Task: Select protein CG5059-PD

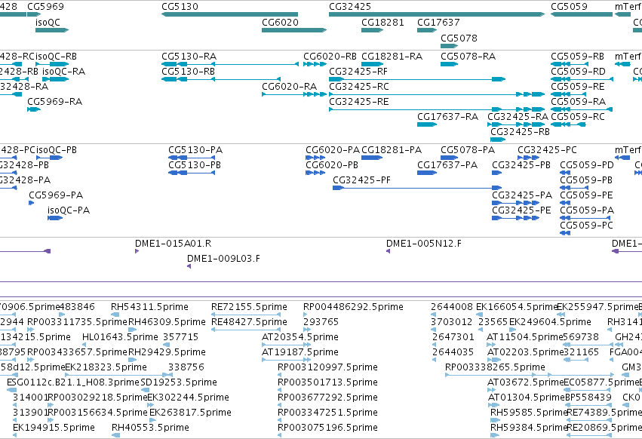Action: pyautogui.click(x=565, y=173)
